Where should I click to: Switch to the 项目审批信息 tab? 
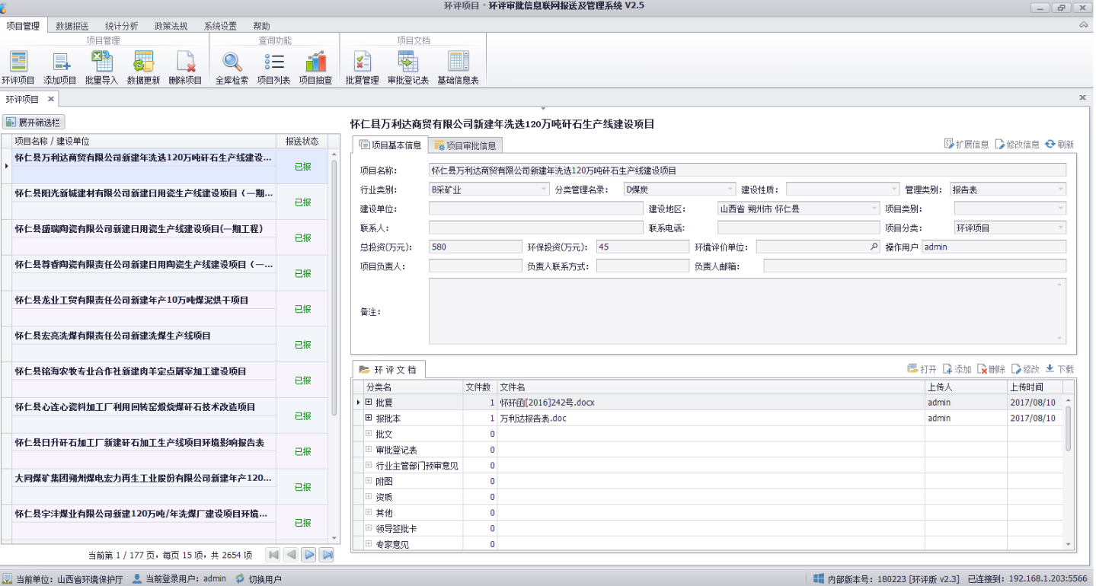465,145
